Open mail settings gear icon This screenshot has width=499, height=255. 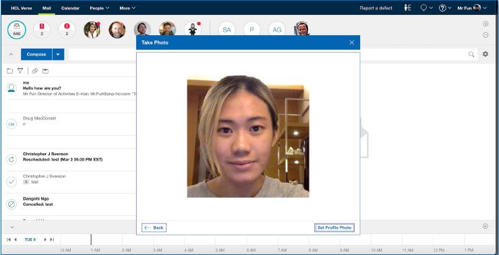click(486, 54)
